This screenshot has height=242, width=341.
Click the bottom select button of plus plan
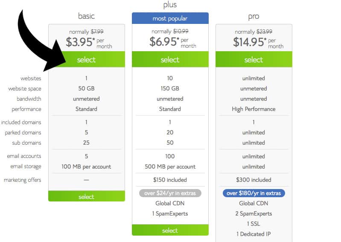coord(170,230)
